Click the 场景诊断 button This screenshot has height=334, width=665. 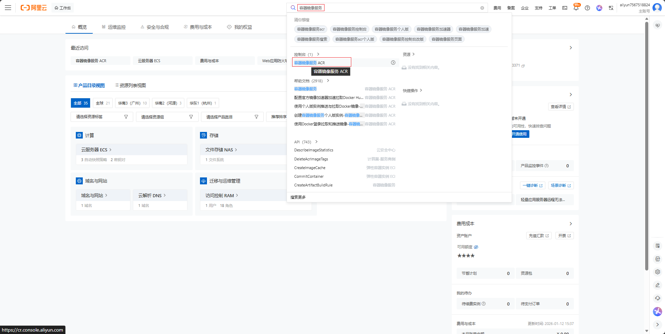click(x=561, y=185)
